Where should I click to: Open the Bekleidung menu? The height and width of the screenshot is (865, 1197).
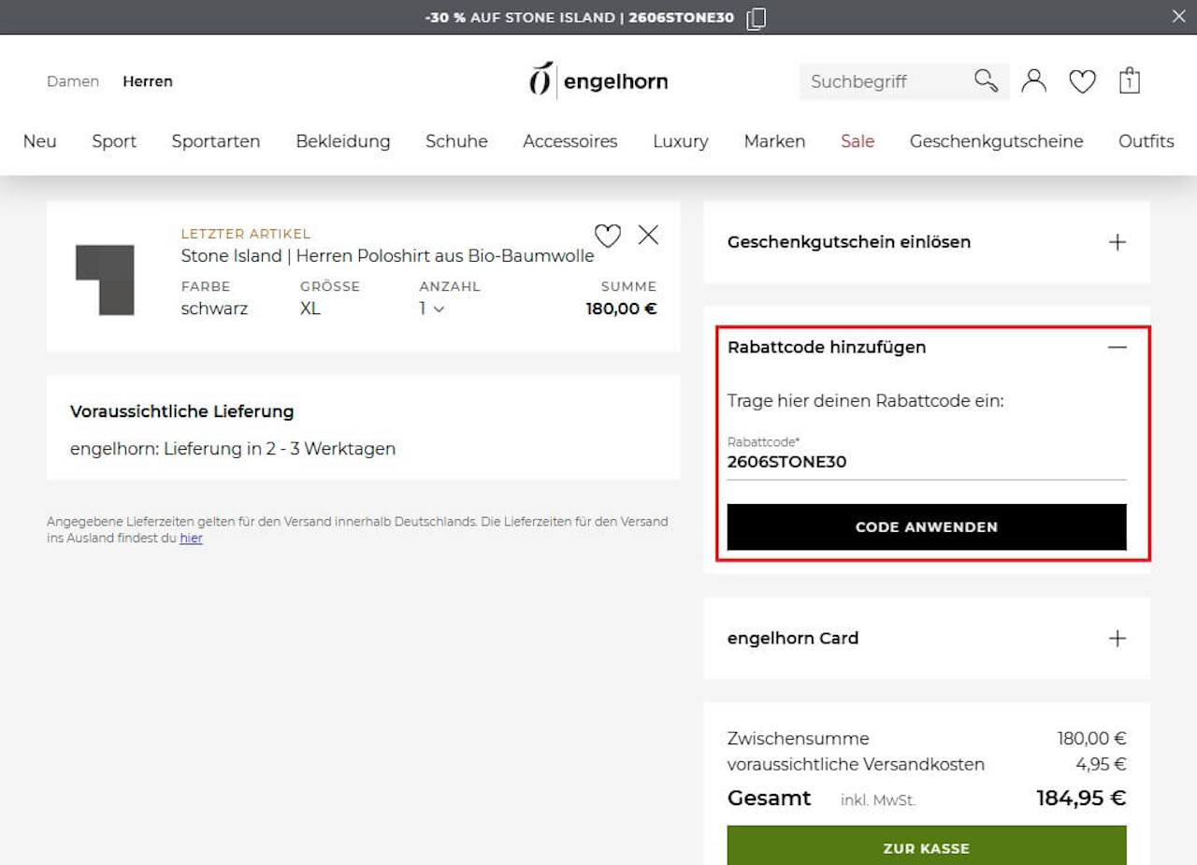[x=343, y=141]
